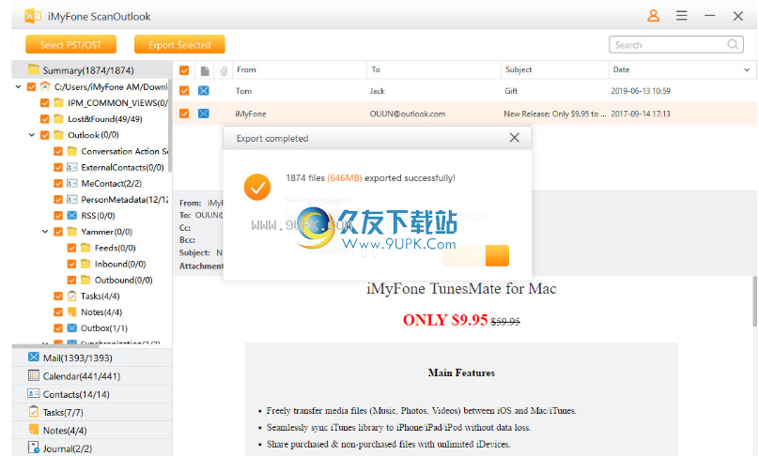Toggle the Lost&Found checkbox
The height and width of the screenshot is (456, 759).
45,119
